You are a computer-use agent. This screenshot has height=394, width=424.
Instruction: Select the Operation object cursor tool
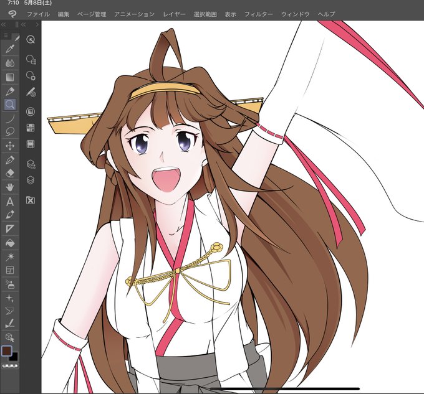[10, 337]
